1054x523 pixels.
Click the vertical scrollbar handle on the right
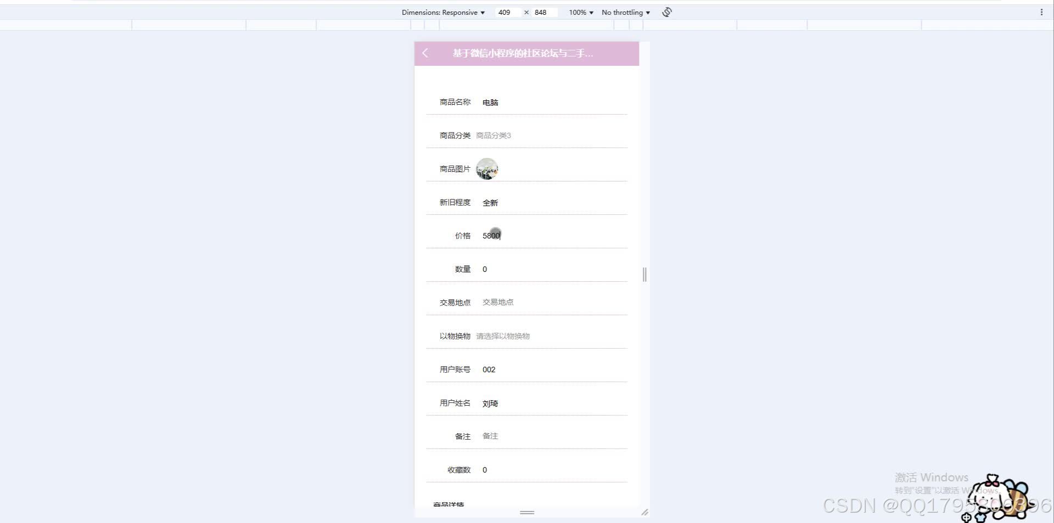tap(644, 275)
